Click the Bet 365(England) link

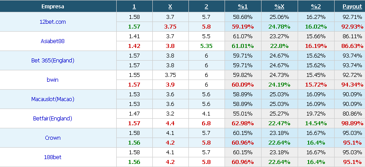pyautogui.click(x=52, y=60)
